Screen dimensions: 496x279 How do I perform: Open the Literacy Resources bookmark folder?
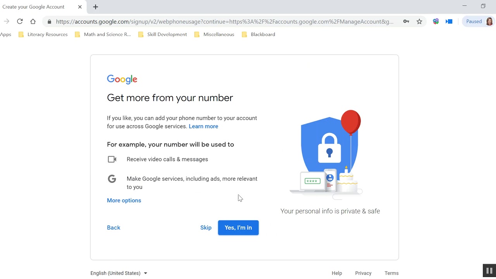(43, 34)
